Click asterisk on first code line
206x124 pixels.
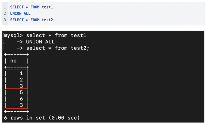tap(27, 7)
